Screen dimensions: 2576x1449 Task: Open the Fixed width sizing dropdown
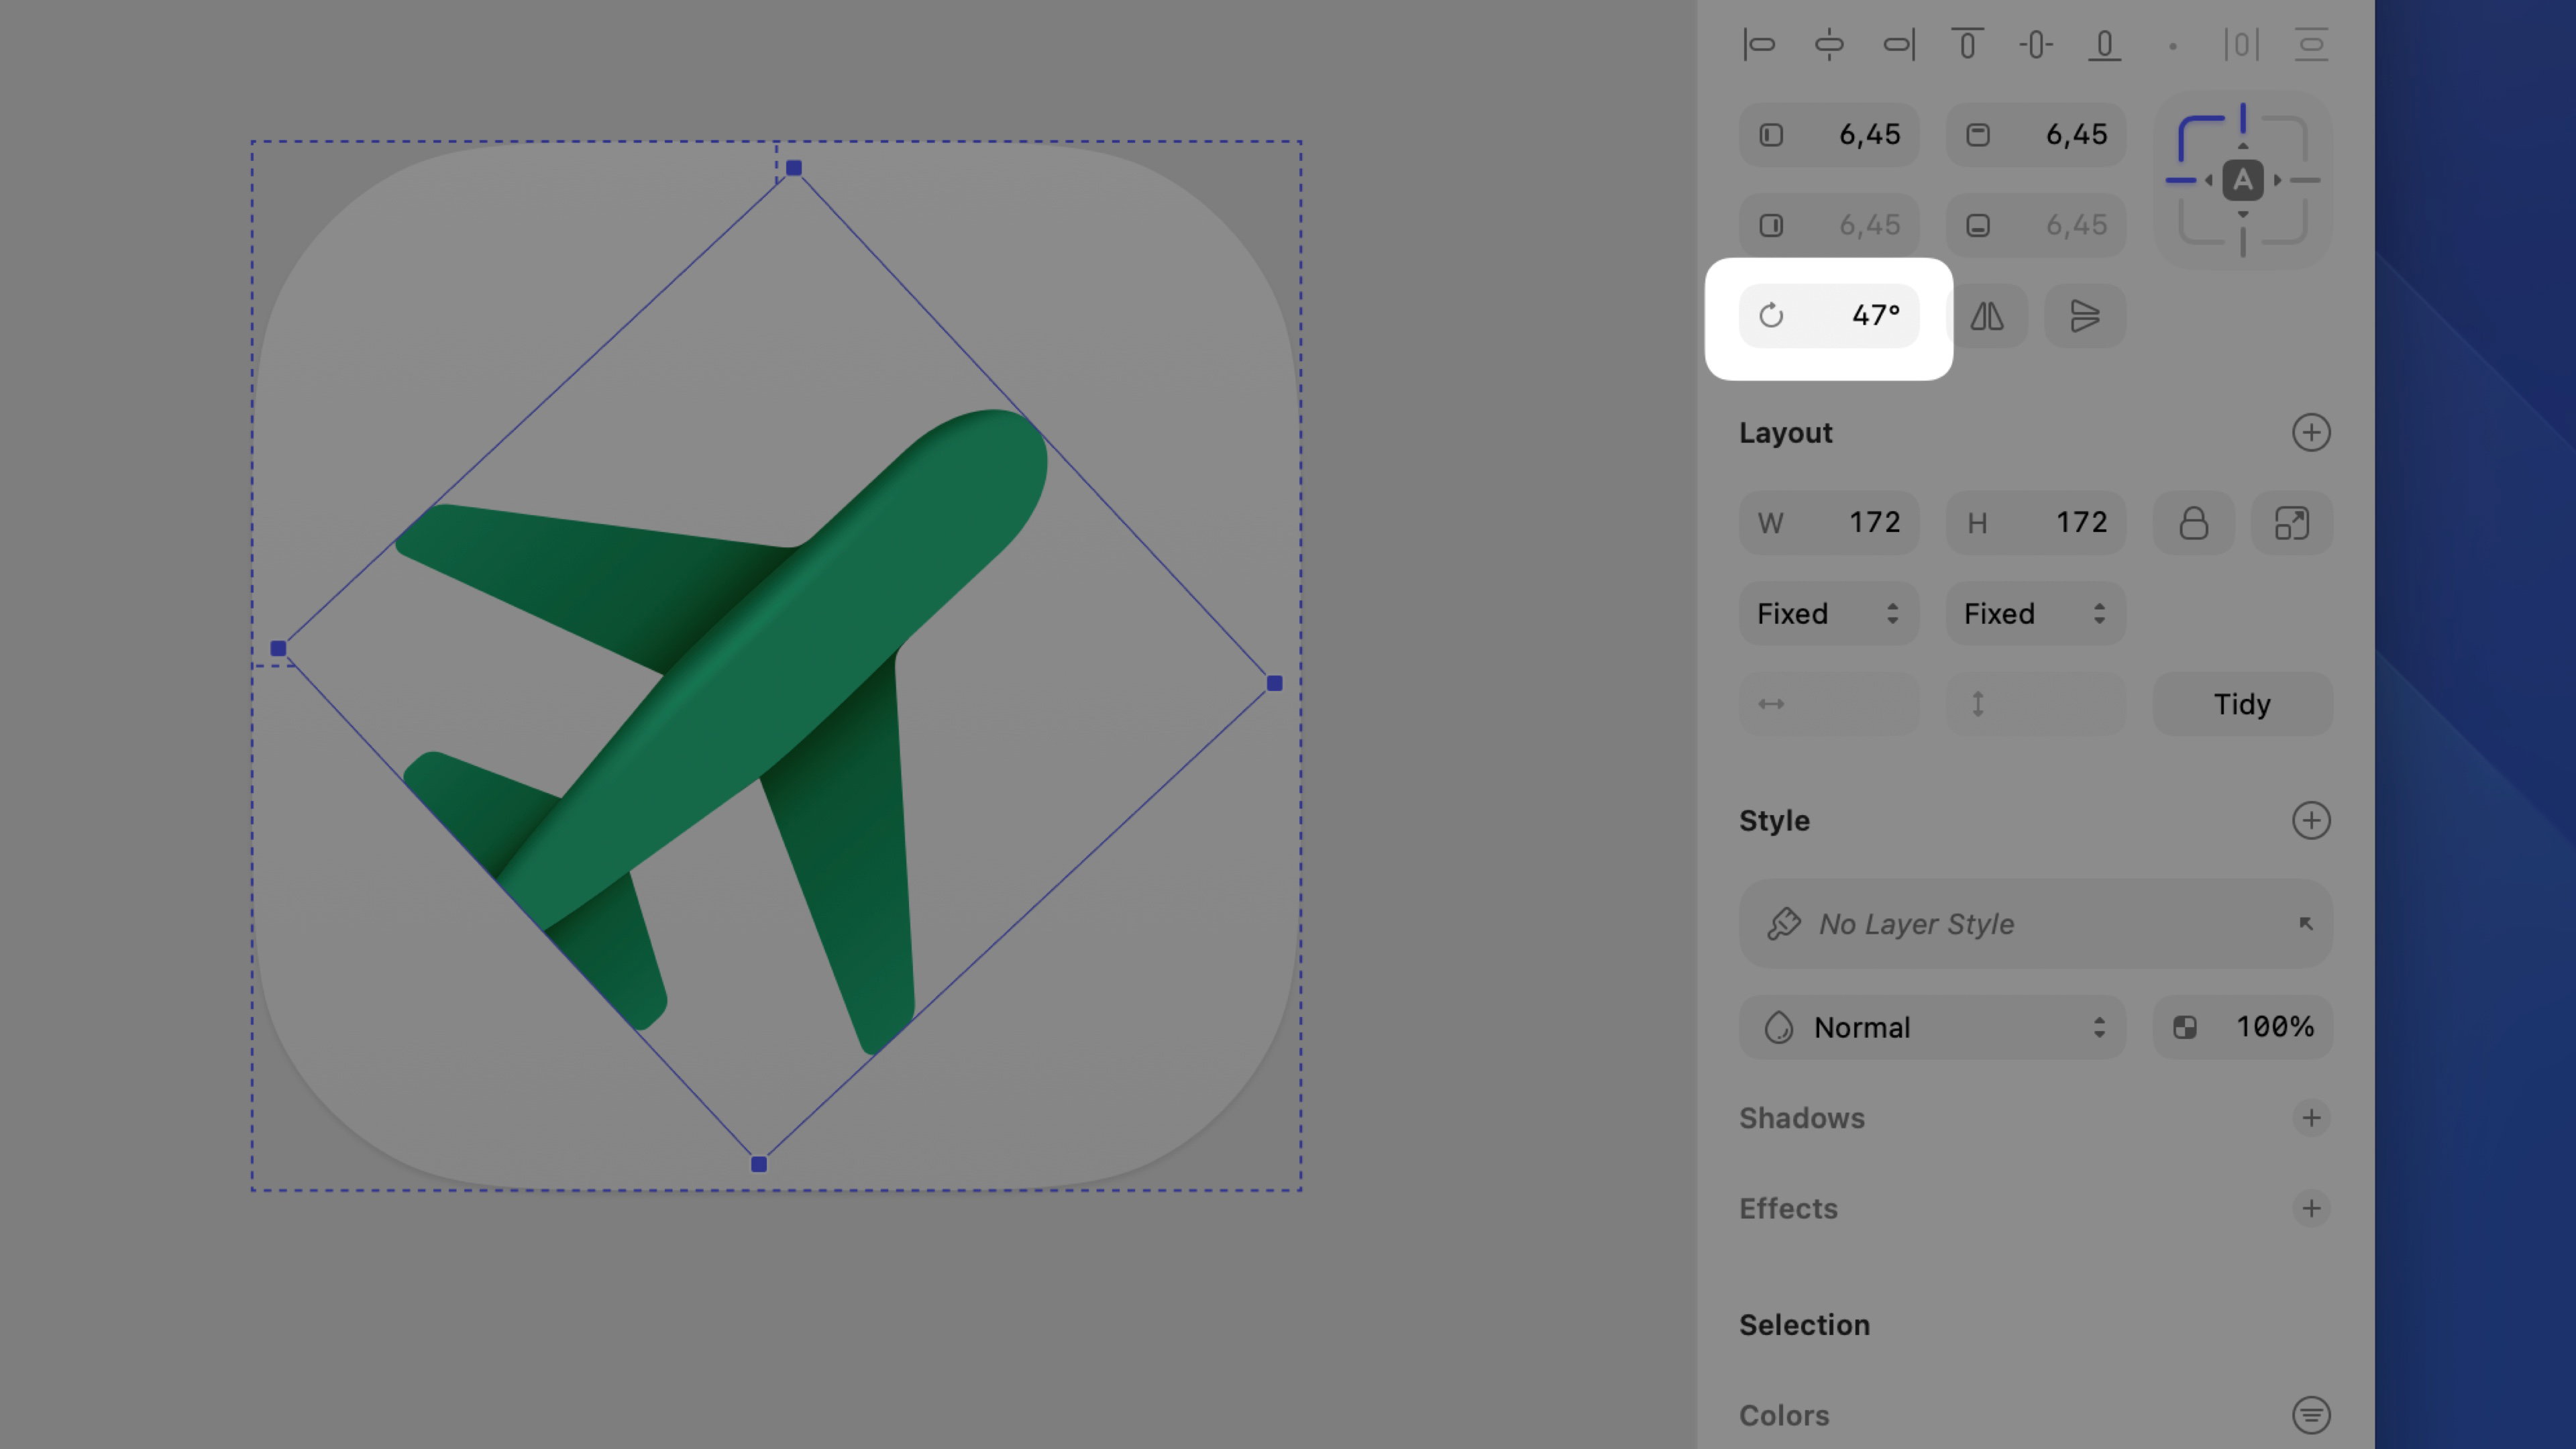pos(1829,613)
